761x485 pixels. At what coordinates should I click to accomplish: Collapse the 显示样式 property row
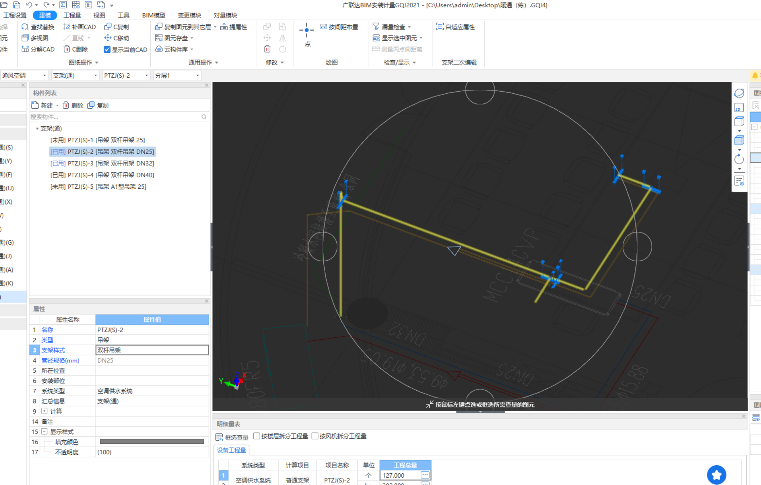tap(44, 431)
